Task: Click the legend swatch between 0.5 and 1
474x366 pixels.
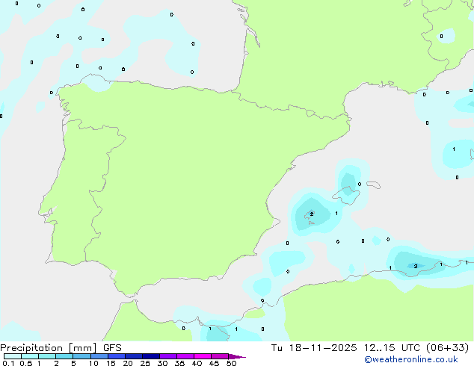Action: pos(30,356)
